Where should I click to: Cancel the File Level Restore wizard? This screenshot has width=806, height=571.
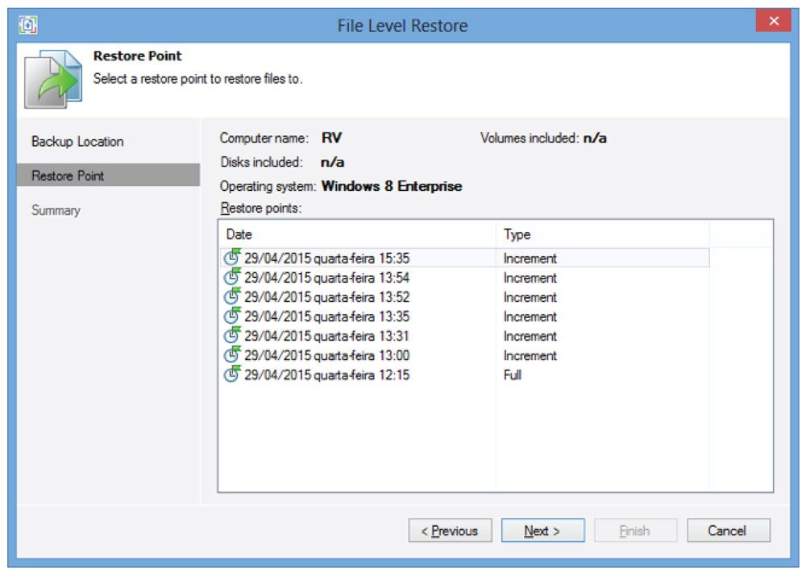click(728, 531)
